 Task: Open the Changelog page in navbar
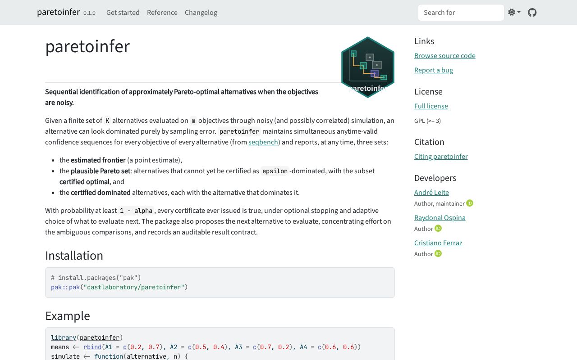(201, 13)
